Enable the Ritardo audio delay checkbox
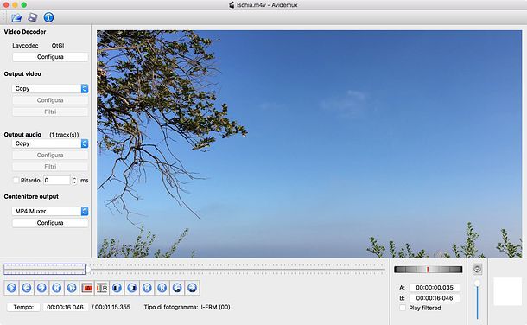The width and height of the screenshot is (527, 325). pyautogui.click(x=16, y=180)
